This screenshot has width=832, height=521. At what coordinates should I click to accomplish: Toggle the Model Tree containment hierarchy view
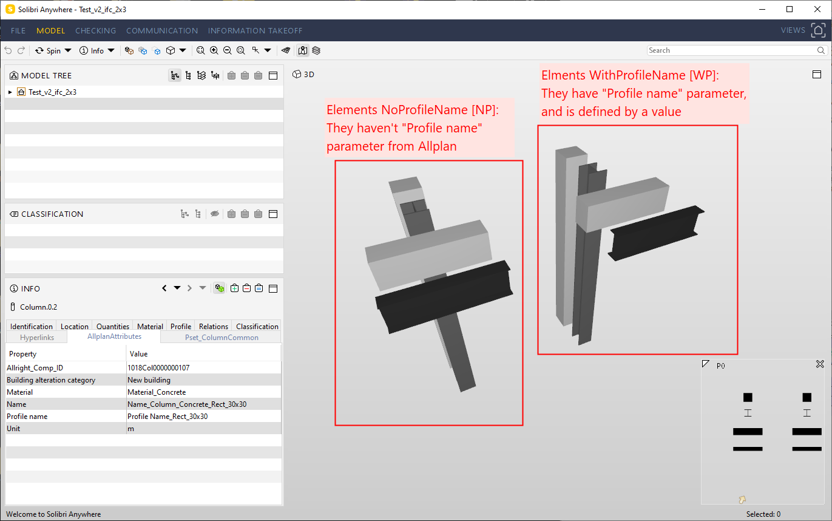[x=175, y=75]
